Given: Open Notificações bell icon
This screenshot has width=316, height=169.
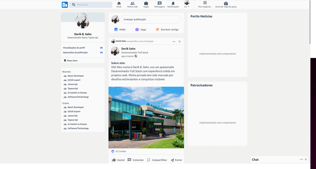Looking at the screenshot, I should [173, 3].
